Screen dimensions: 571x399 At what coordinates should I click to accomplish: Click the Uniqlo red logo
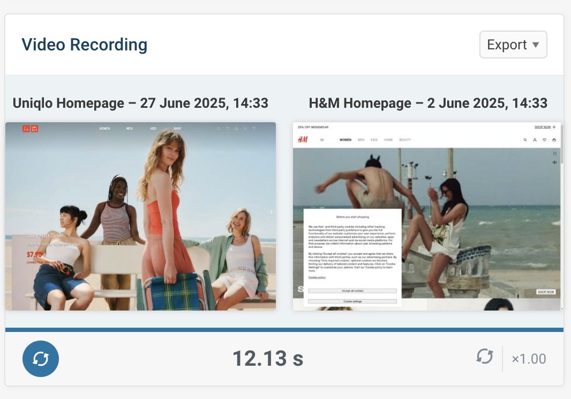click(x=30, y=128)
